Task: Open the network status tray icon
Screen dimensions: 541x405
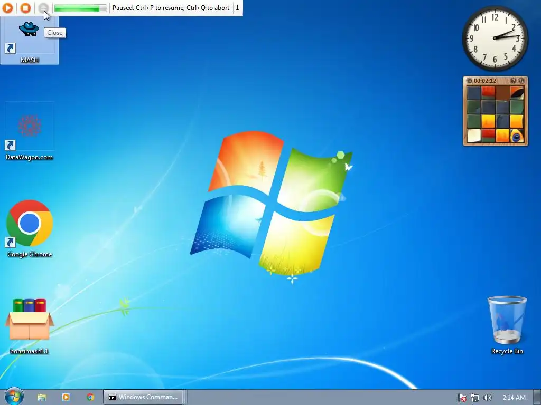Action: 475,398
